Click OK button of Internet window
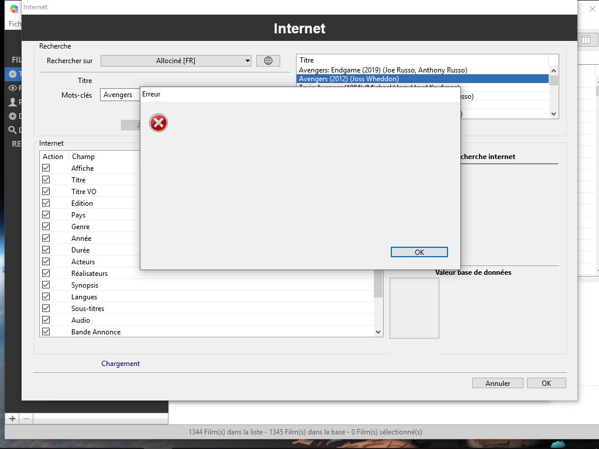Screen dimensions: 599x449 546,384
